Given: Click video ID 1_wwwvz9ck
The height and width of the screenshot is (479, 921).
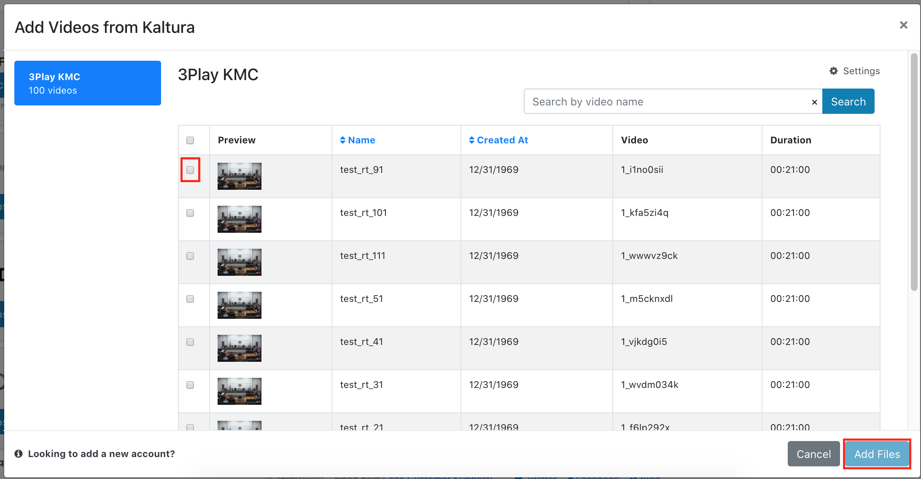Looking at the screenshot, I should (649, 256).
